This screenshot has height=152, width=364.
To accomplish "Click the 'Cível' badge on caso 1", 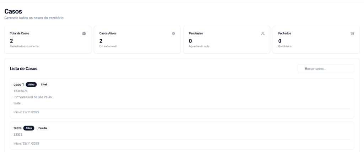I will (44, 85).
